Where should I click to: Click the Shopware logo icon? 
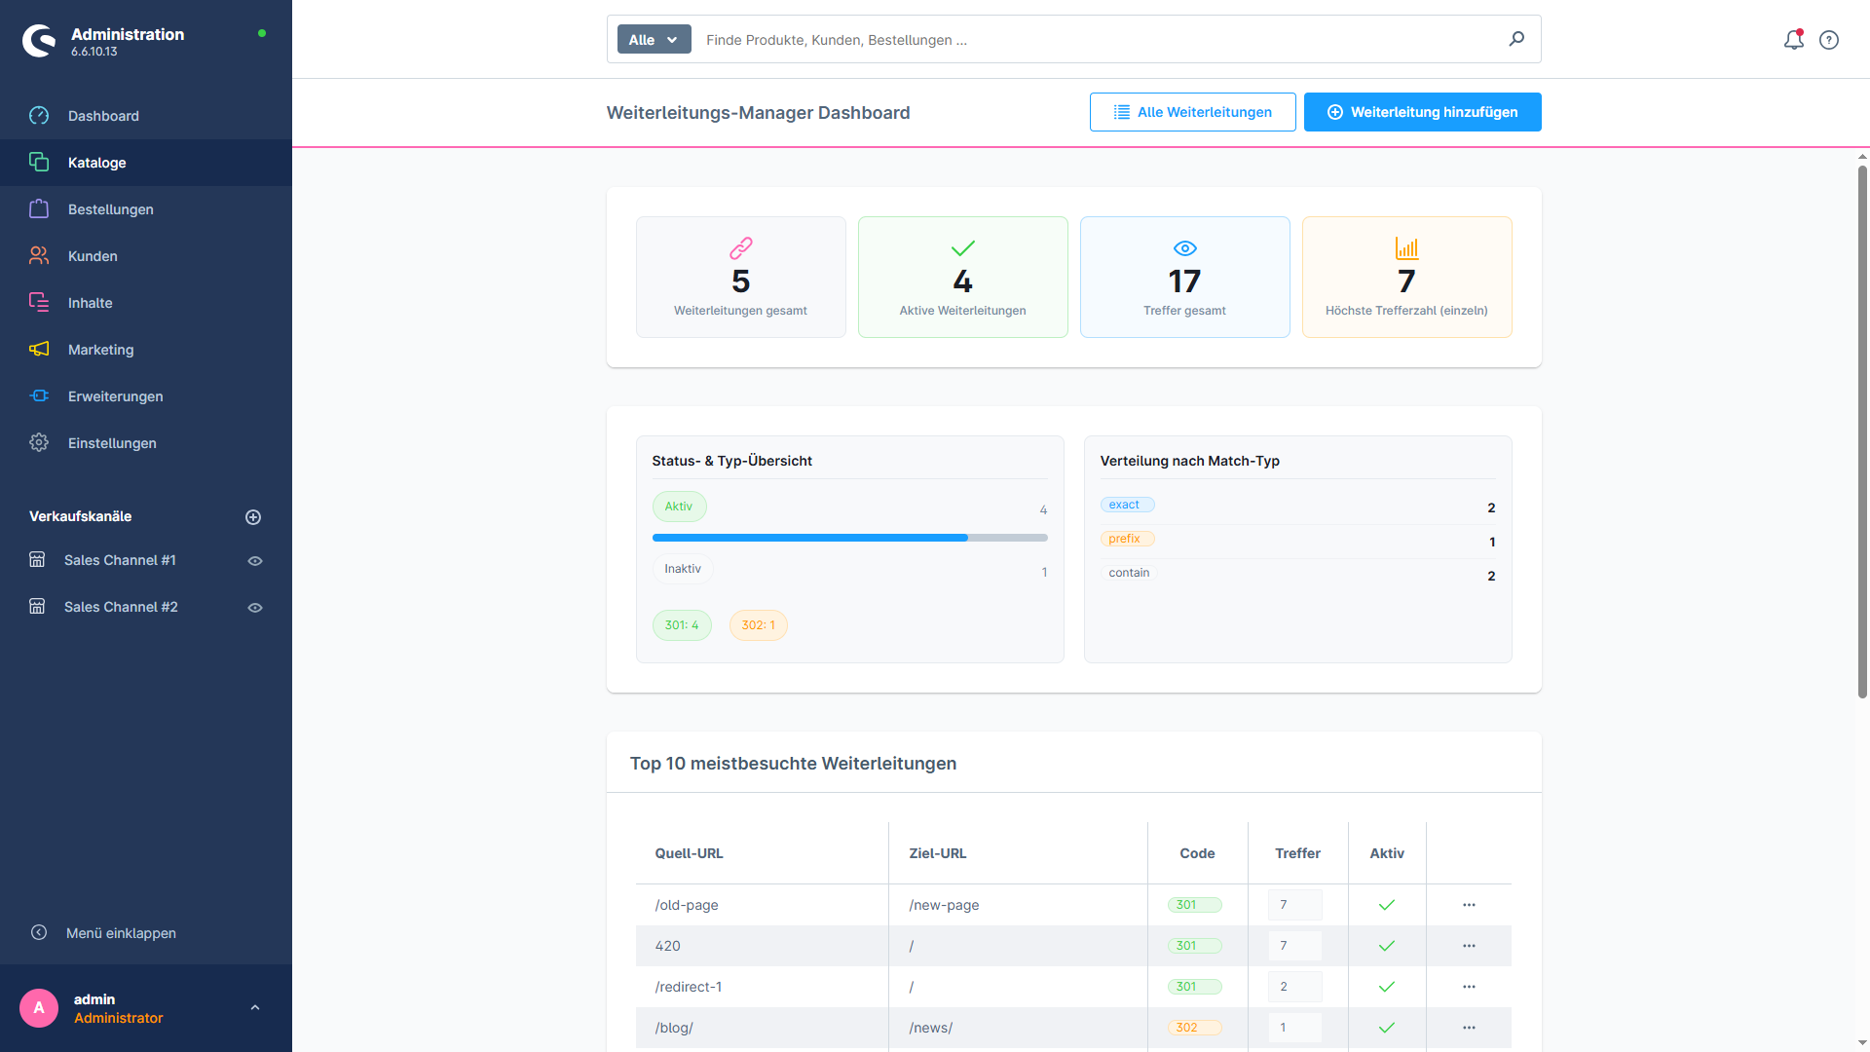[39, 41]
